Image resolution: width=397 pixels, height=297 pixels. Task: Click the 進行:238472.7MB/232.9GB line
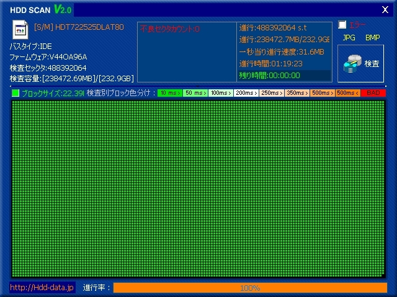[284, 40]
